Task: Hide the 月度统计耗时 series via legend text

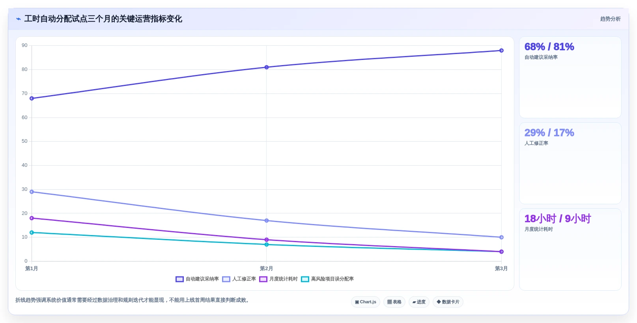Action: click(283, 279)
